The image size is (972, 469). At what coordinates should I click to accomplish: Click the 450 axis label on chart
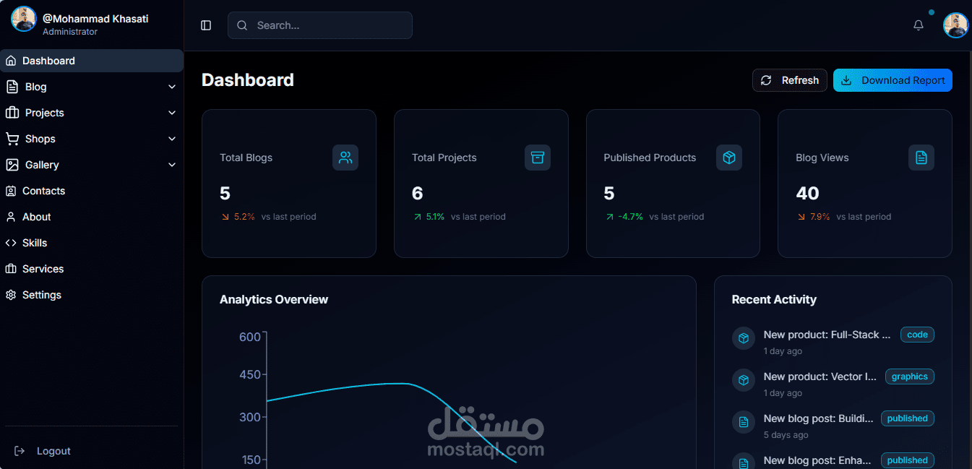pos(249,374)
